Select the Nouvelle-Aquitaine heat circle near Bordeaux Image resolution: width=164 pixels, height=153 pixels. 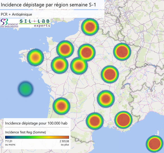click(61, 106)
